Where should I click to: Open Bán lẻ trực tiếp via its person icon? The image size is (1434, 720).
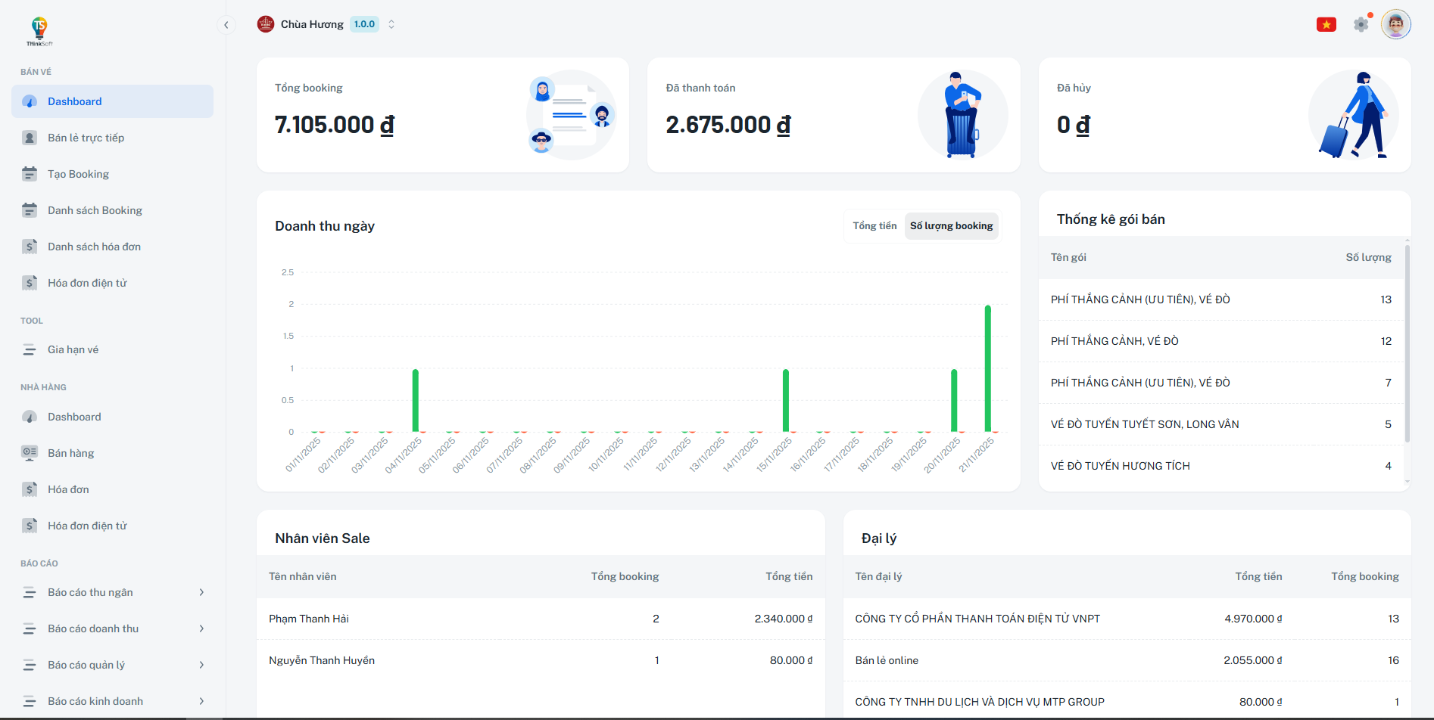30,137
